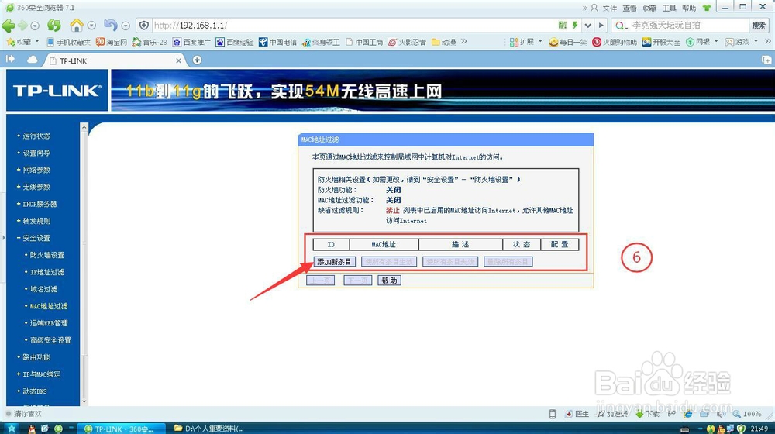Refresh the page with the green reload icon
The image size is (775, 434).
tap(54, 25)
